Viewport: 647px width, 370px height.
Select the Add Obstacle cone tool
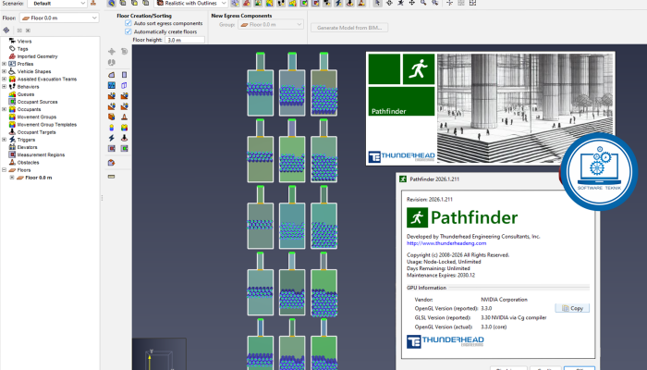click(124, 117)
